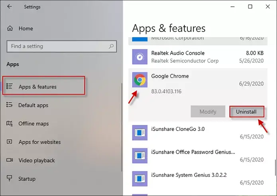Click the 8.00 KB size value

(255, 53)
